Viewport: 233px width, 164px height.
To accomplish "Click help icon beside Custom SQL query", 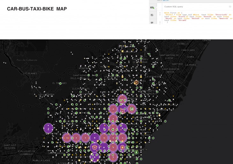I will pyautogui.click(x=230, y=6).
